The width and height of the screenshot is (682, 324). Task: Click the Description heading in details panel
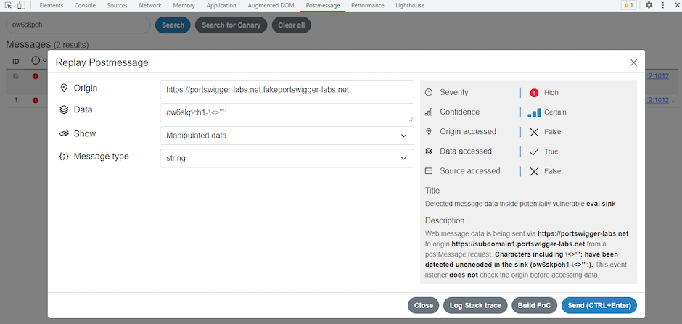(445, 220)
